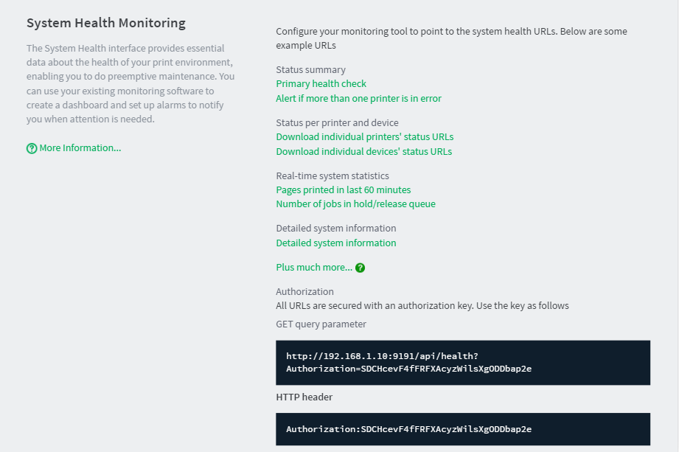Image resolution: width=679 pixels, height=452 pixels.
Task: Click the question mark icon beside More Information
Action: [32, 148]
